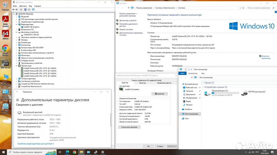
Task: Open the clapperboard media player desktop icon
Action: pos(5,64)
